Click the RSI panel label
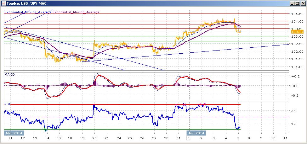This screenshot has width=307, height=144. coord(7,104)
